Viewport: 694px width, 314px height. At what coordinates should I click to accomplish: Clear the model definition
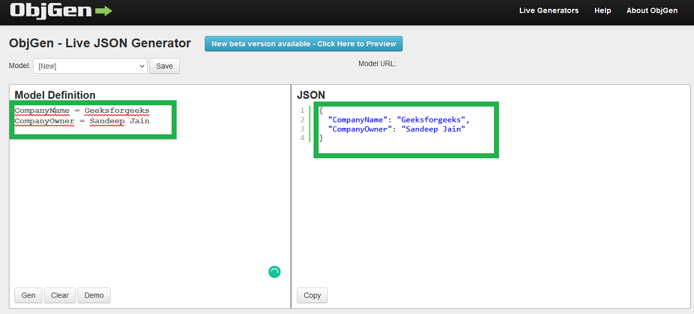coord(60,296)
